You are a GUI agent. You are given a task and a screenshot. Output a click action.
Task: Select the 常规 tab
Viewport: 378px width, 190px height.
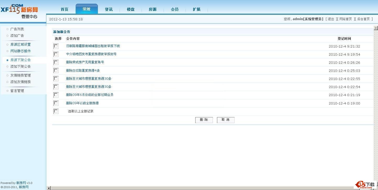tap(87, 9)
